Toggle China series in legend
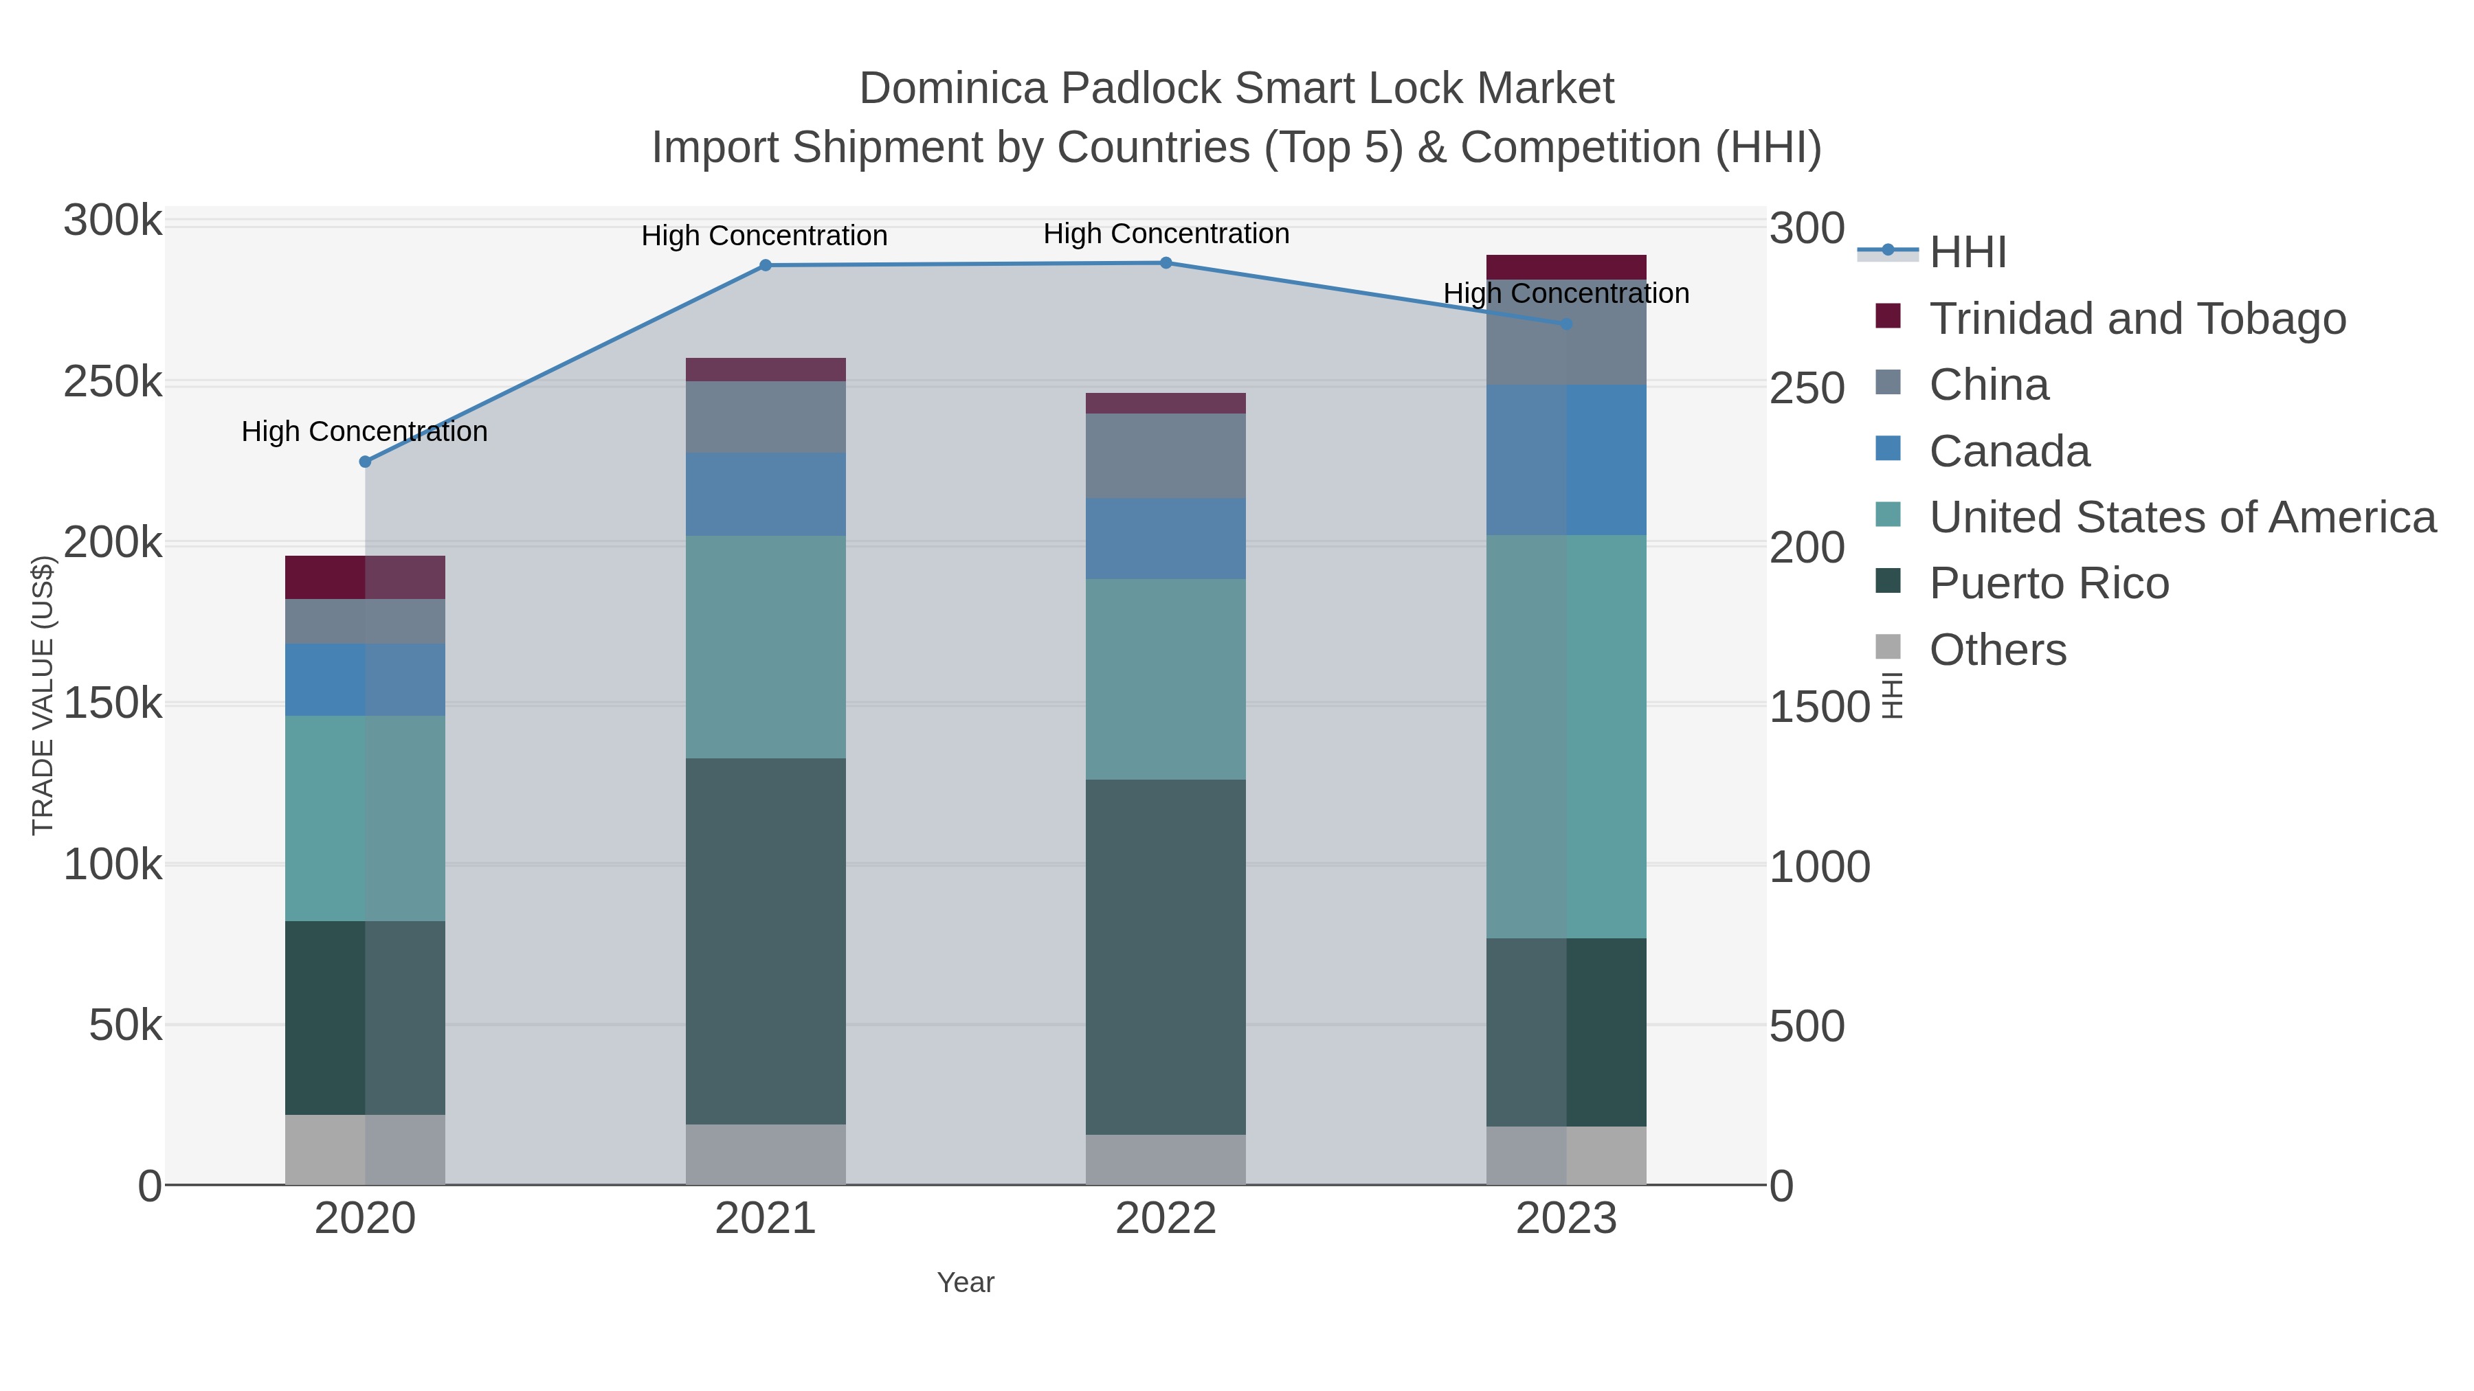The image size is (2474, 1391). point(1962,385)
